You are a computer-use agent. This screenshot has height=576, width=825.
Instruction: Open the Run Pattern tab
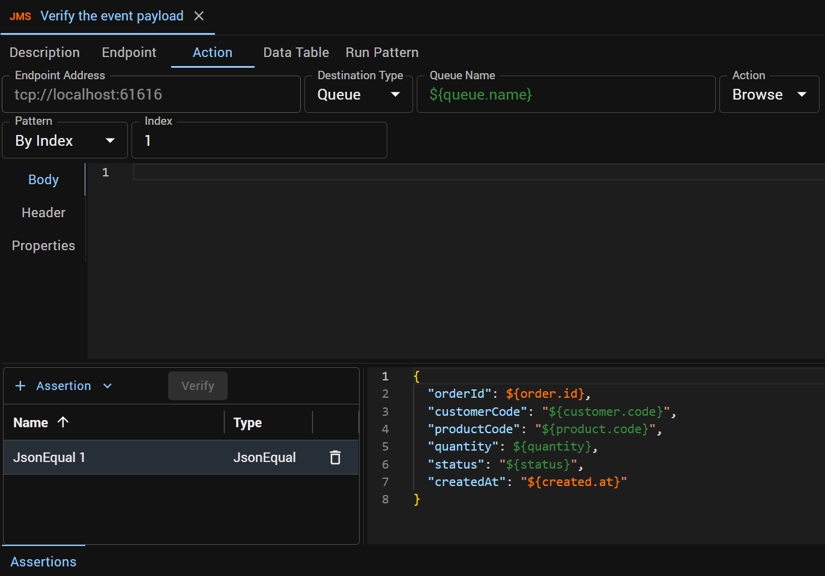[x=382, y=52]
